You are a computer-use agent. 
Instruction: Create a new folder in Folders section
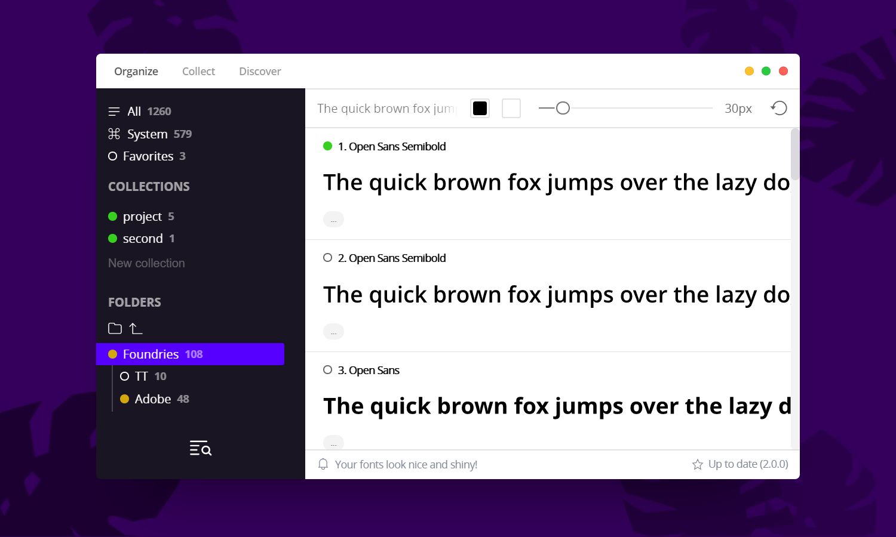click(x=114, y=328)
